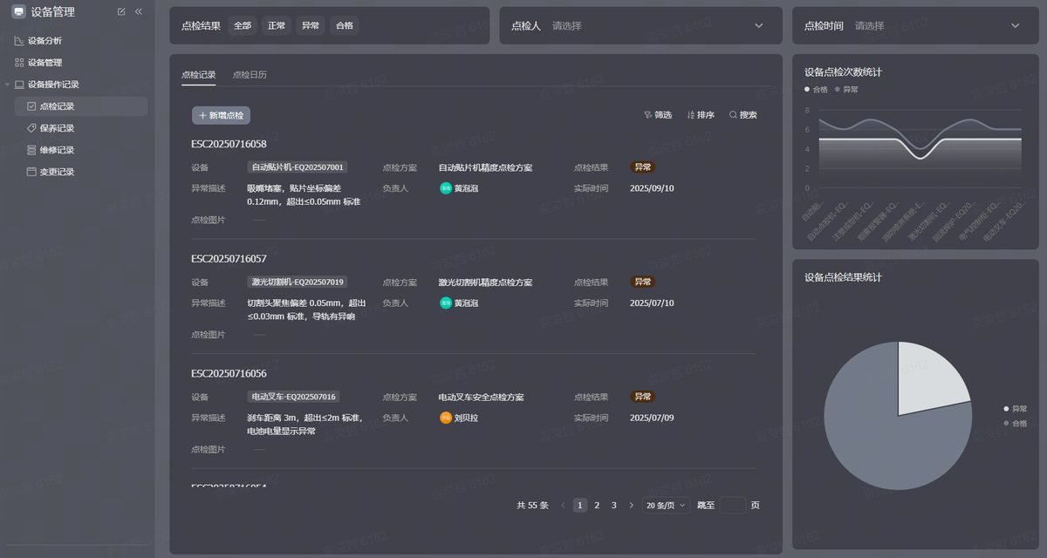Click 自动贴片机精度点检方案 text
This screenshot has height=558, width=1047.
(485, 167)
